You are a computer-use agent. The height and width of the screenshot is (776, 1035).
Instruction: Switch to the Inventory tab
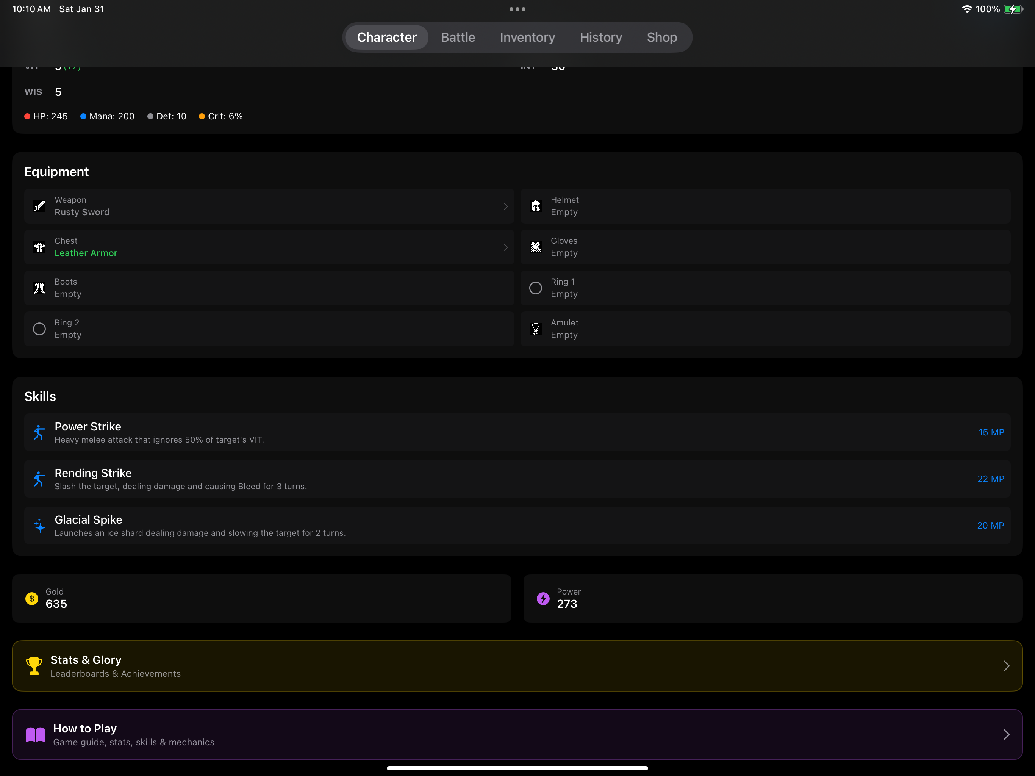tap(527, 37)
